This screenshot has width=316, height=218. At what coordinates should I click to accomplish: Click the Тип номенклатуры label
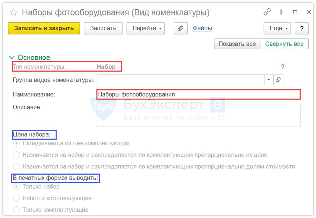40,67
